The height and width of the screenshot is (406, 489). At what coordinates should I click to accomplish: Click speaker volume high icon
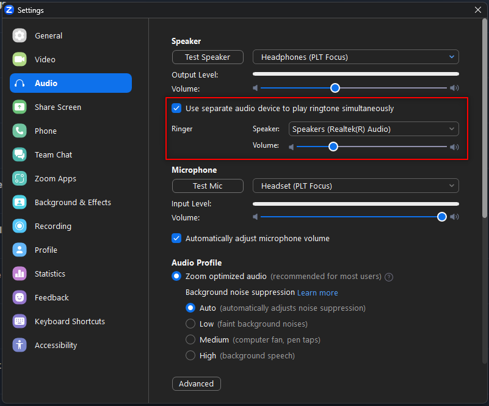454,89
